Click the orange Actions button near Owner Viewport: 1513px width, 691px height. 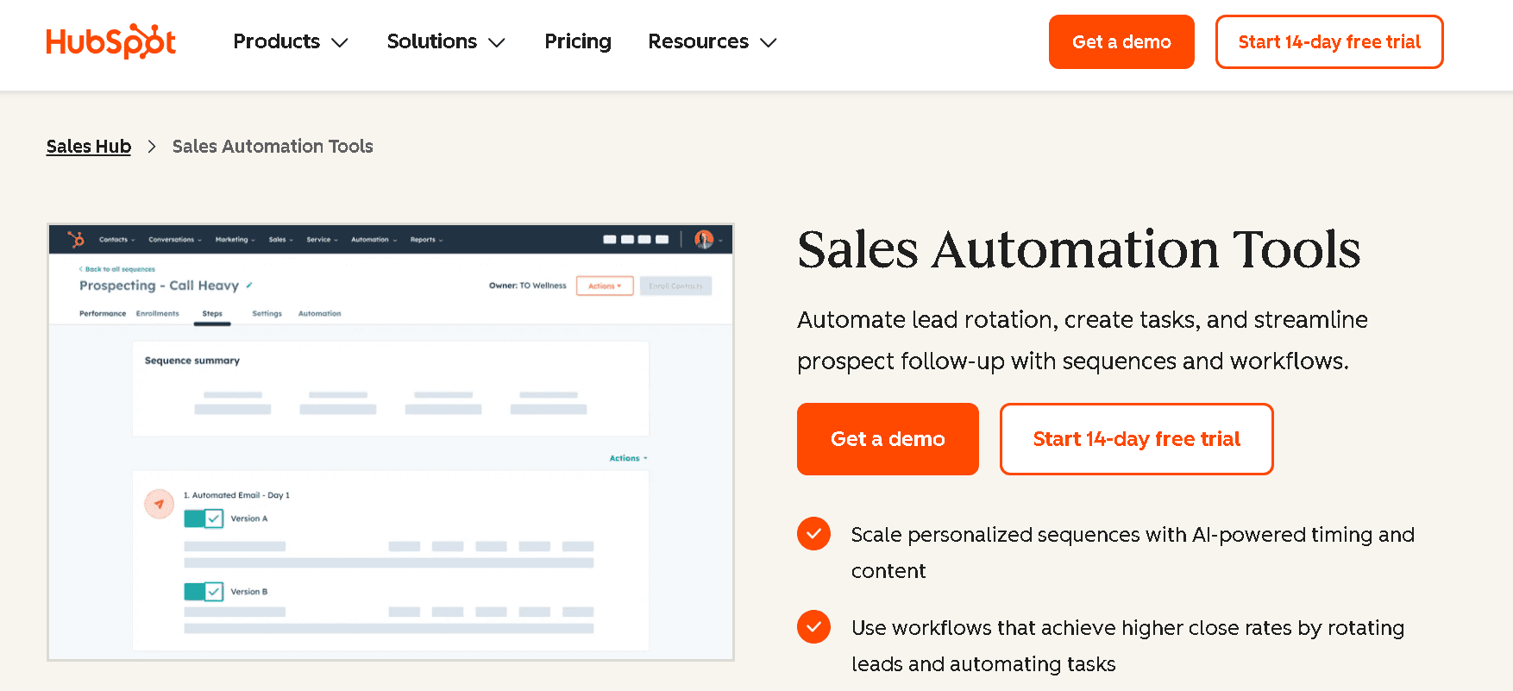[605, 286]
